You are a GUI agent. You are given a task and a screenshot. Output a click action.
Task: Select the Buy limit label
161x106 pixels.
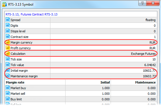click(16, 99)
